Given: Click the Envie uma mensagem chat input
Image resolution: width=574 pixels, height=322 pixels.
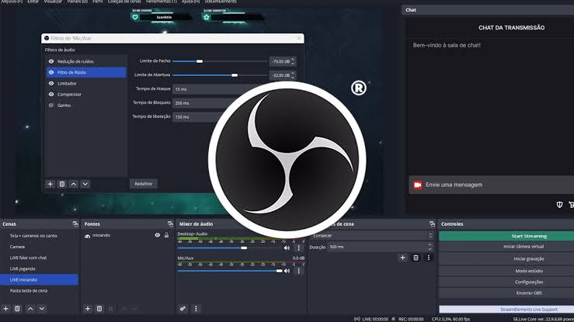Looking at the screenshot, I should click(x=491, y=185).
